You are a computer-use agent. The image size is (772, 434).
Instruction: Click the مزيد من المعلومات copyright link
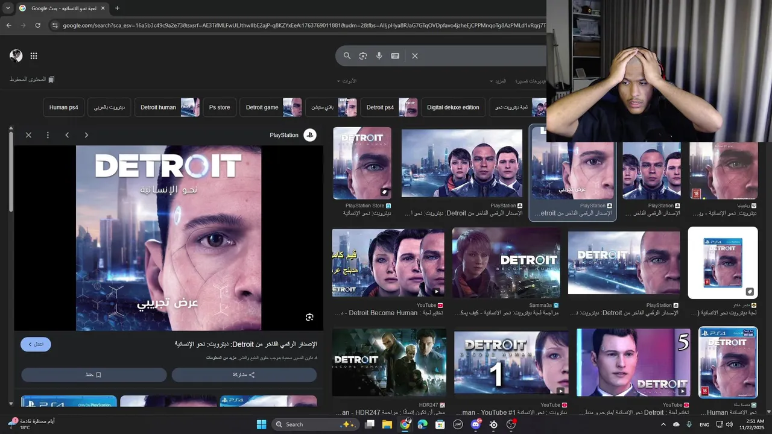click(x=221, y=358)
